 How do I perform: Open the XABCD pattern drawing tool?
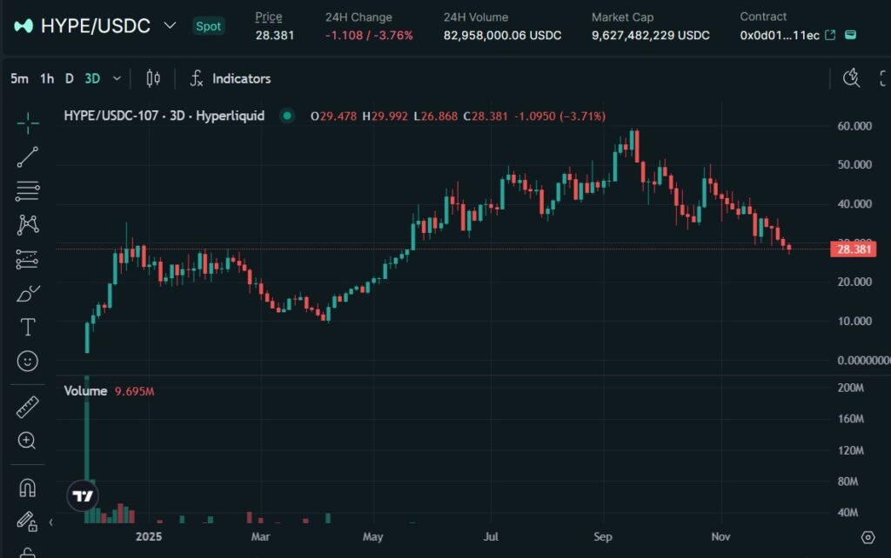27,224
